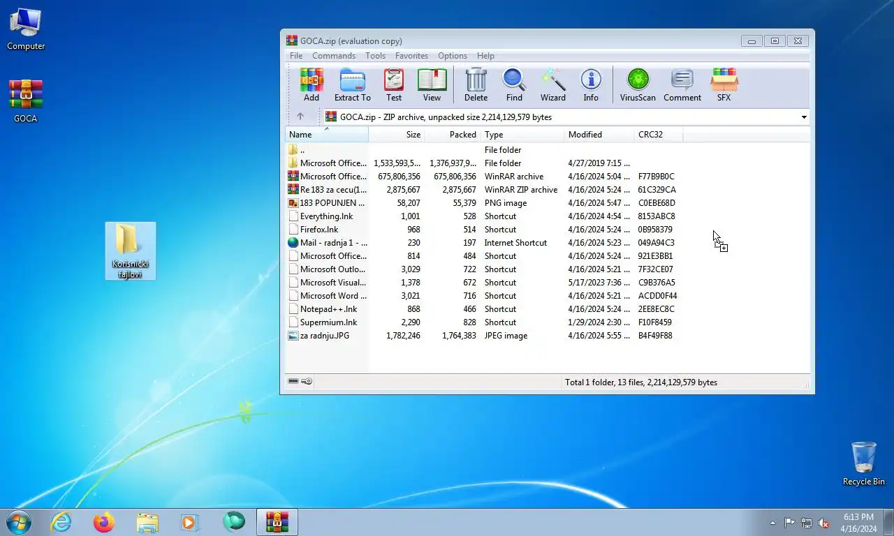This screenshot has height=536, width=894.
Task: Select Everything.lnk shortcut
Action: 548,216
